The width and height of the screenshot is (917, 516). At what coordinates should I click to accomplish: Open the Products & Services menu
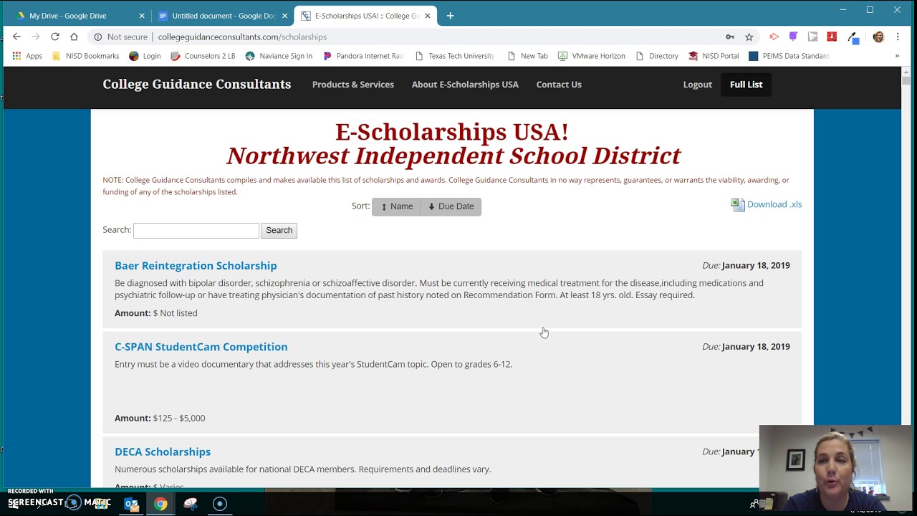352,85
